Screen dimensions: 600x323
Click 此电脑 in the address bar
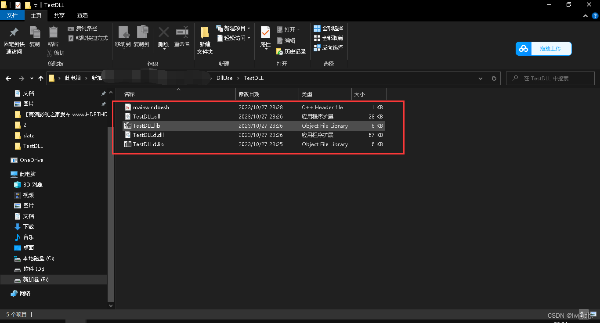pyautogui.click(x=73, y=78)
